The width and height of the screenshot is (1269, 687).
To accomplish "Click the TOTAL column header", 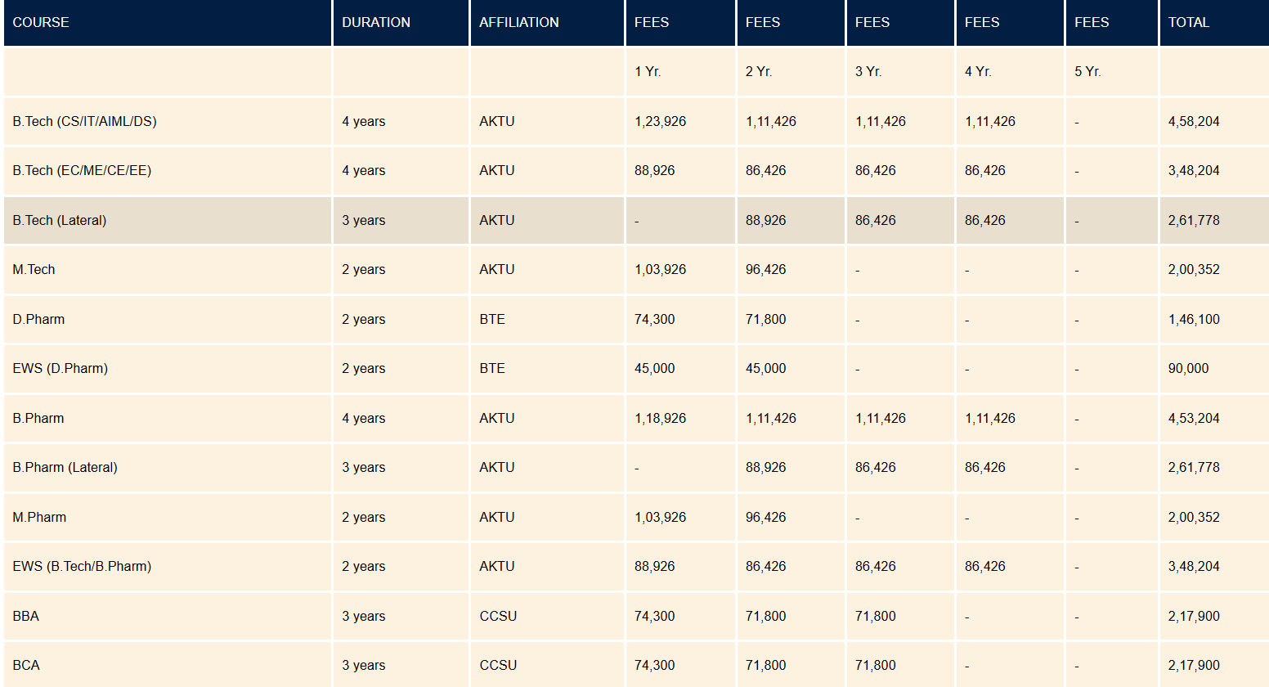I will (x=1188, y=23).
